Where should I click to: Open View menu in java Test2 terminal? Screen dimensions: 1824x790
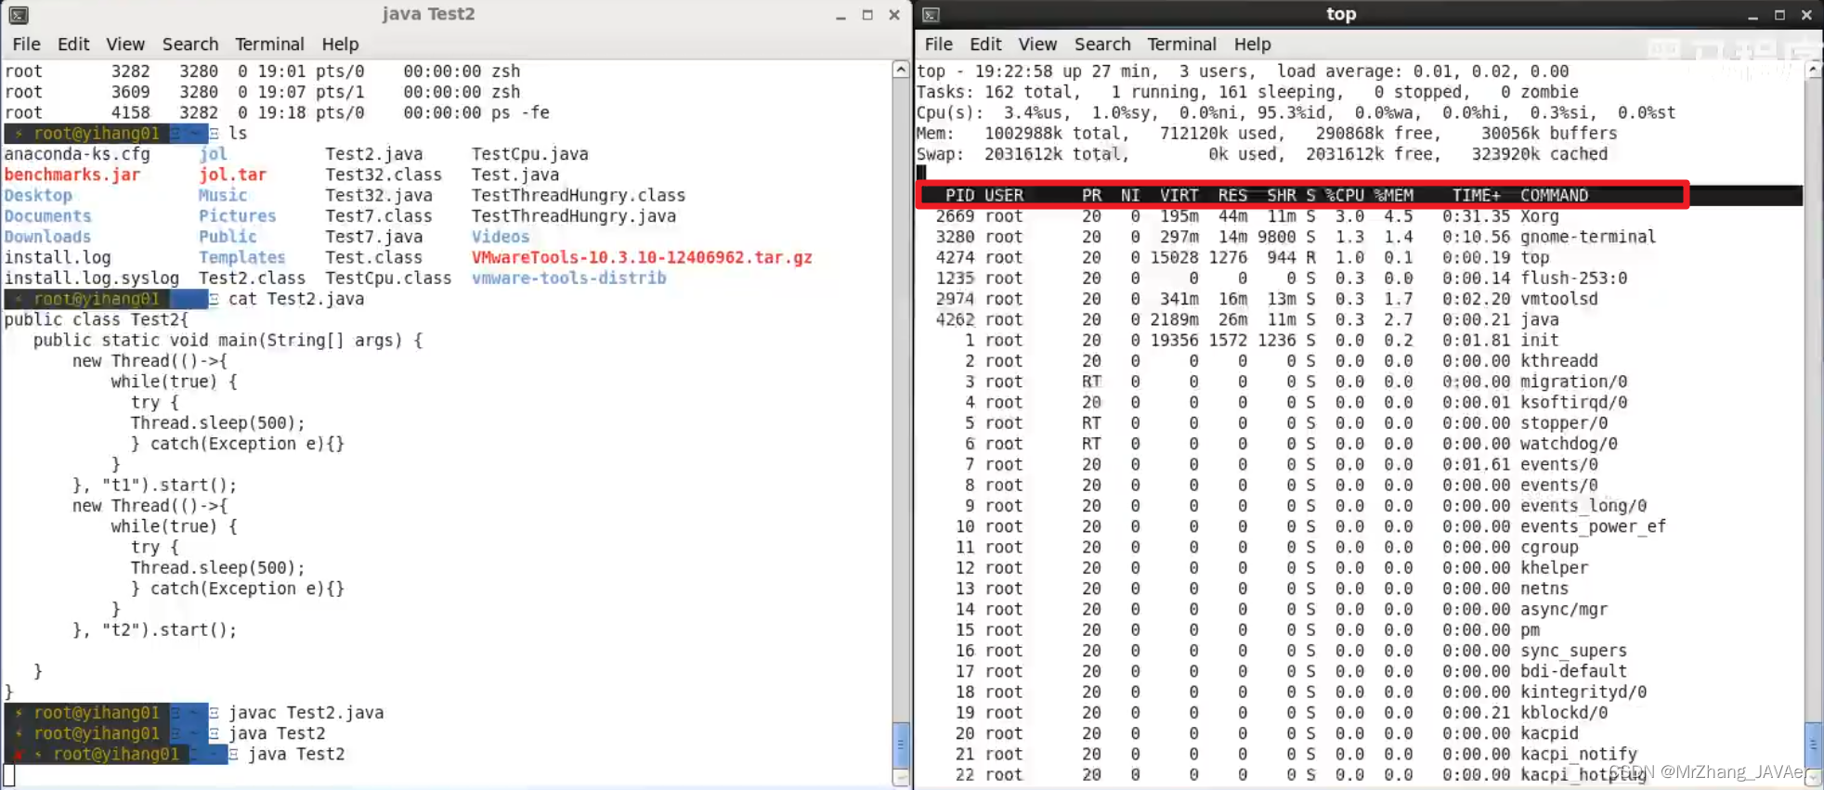[x=125, y=44]
